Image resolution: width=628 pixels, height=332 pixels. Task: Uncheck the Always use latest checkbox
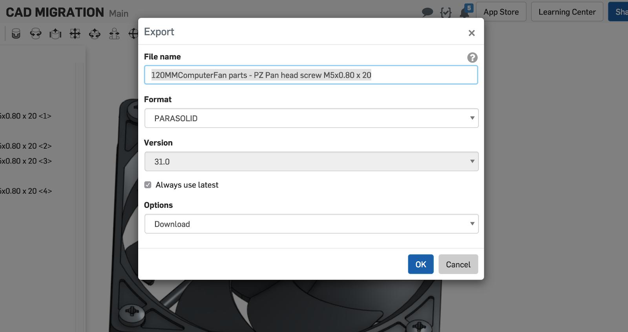148,185
